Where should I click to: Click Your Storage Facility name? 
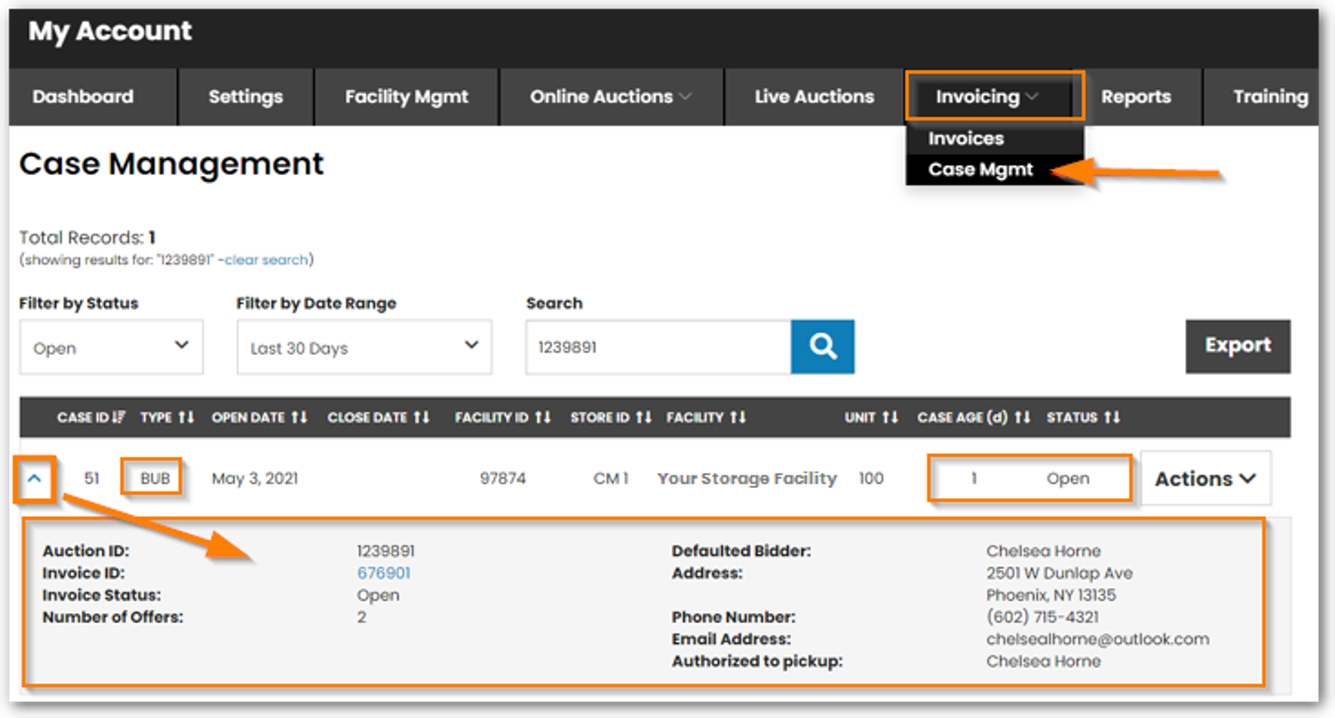coord(747,479)
